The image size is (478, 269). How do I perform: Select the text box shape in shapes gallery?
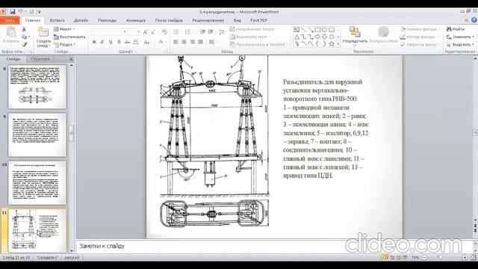[x=297, y=30]
